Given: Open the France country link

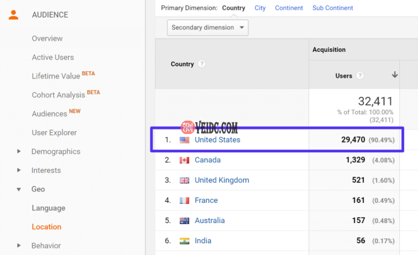Looking at the screenshot, I should coord(206,200).
